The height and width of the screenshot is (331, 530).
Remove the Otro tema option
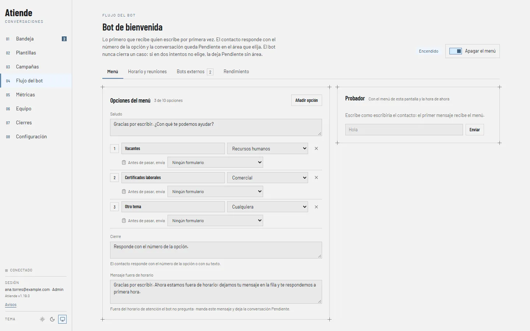pyautogui.click(x=316, y=207)
